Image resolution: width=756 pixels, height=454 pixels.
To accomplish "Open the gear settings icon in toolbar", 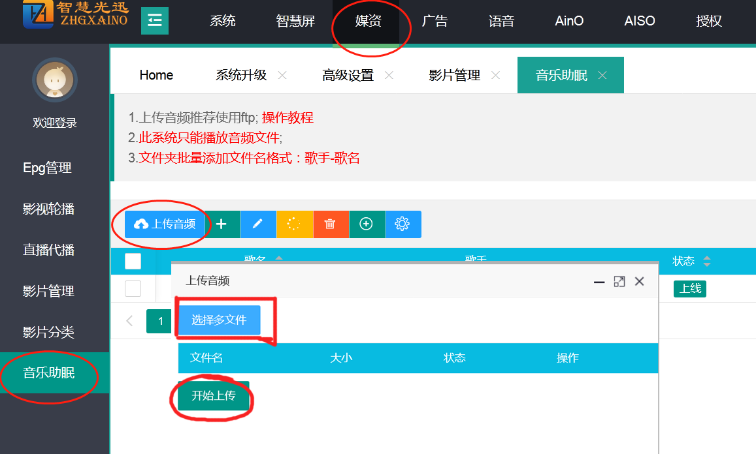I will point(403,224).
